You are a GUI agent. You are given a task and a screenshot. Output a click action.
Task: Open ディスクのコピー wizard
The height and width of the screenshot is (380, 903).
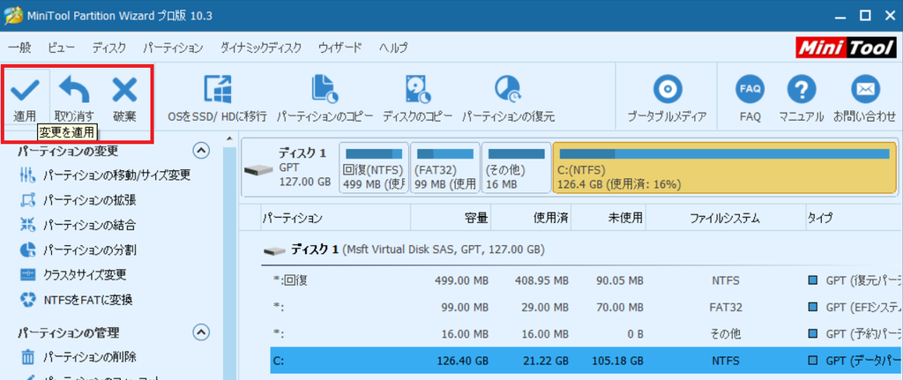pyautogui.click(x=417, y=99)
